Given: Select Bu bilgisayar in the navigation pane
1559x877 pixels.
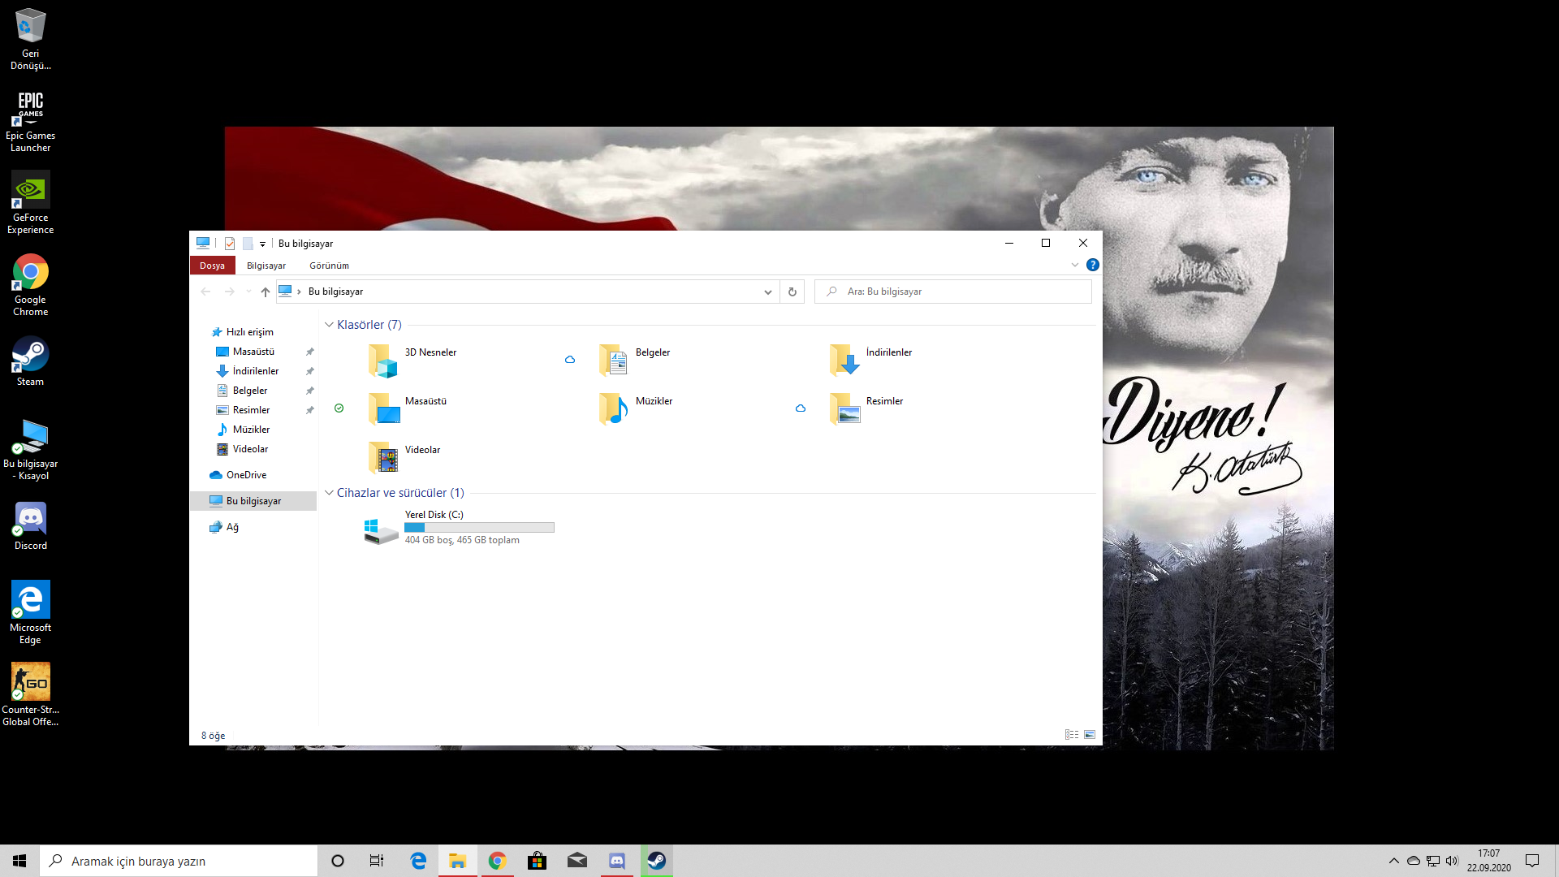Looking at the screenshot, I should [253, 501].
